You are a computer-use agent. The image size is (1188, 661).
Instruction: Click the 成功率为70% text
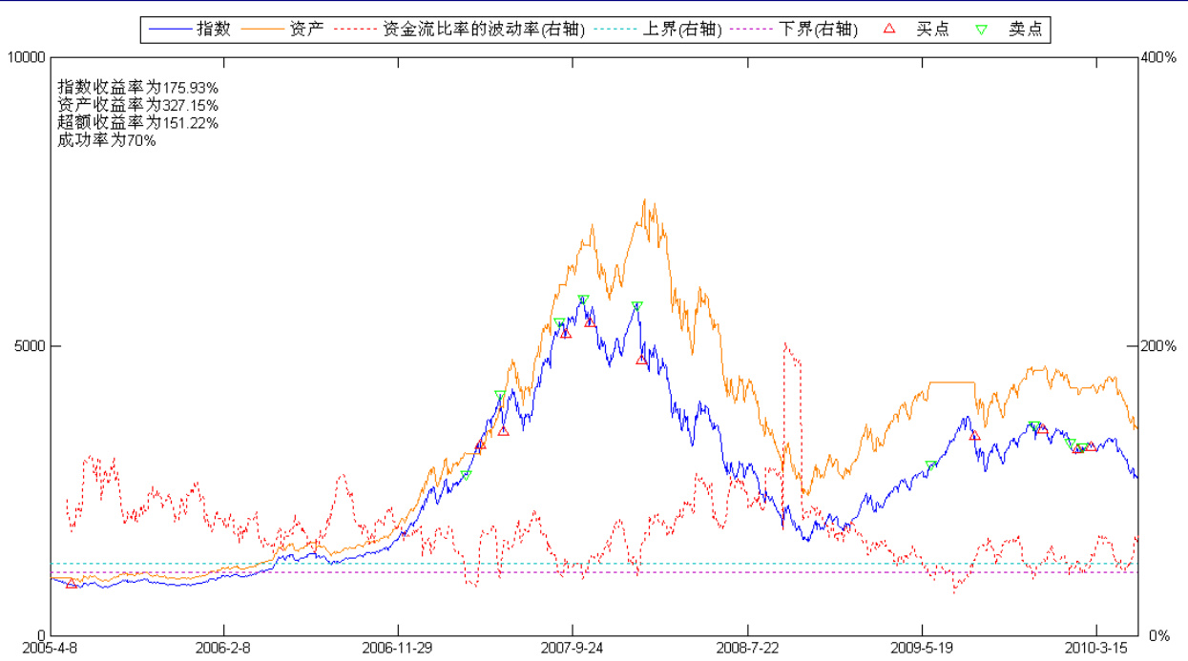pos(107,140)
